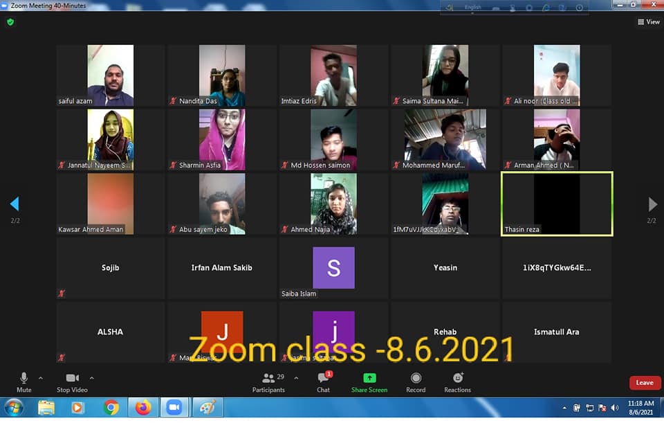
Task: Expand video options arrow beside Stop Video
Action: [x=92, y=378]
